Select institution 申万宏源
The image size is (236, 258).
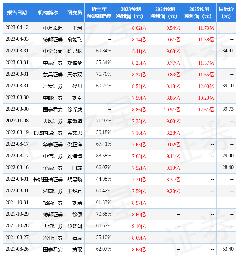point(53,28)
